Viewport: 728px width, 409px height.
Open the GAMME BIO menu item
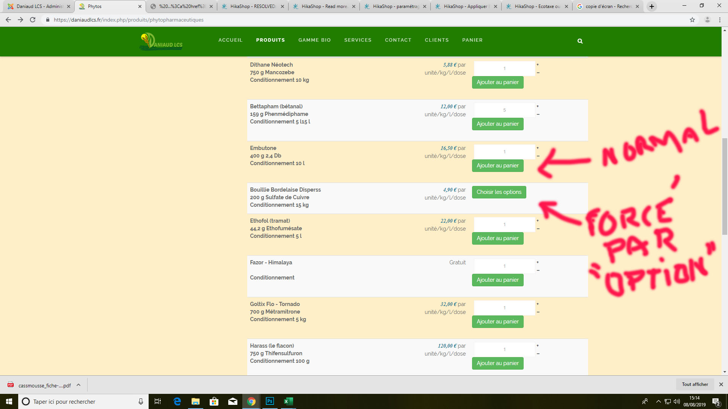(x=314, y=40)
